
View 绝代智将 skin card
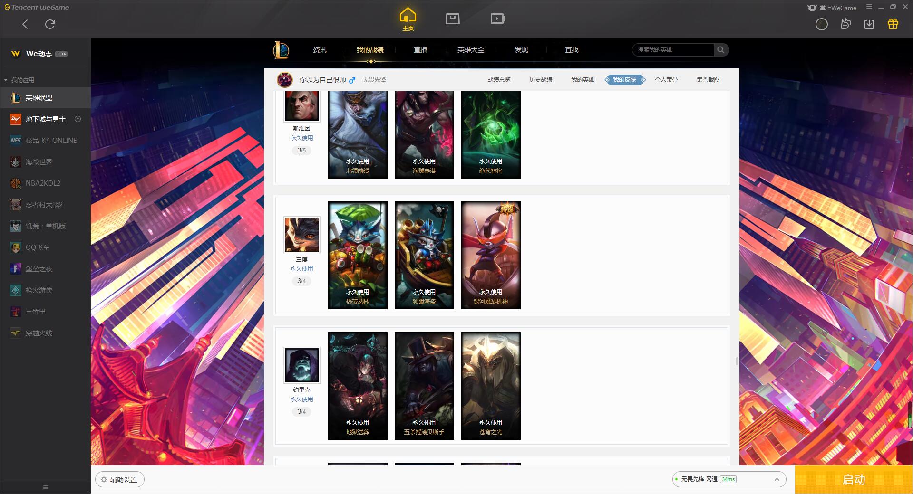(491, 135)
